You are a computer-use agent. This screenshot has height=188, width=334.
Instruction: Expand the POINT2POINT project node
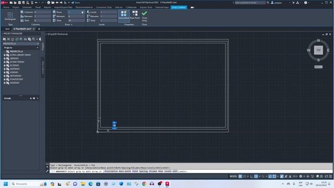coord(5,79)
